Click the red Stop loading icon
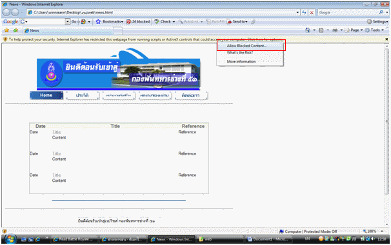The width and height of the screenshot is (391, 245). point(312,12)
